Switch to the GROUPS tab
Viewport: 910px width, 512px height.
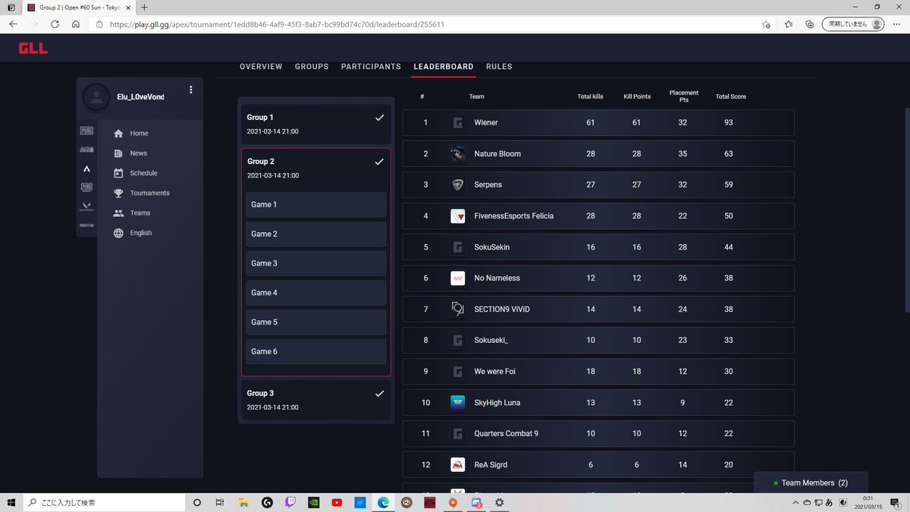pyautogui.click(x=312, y=67)
